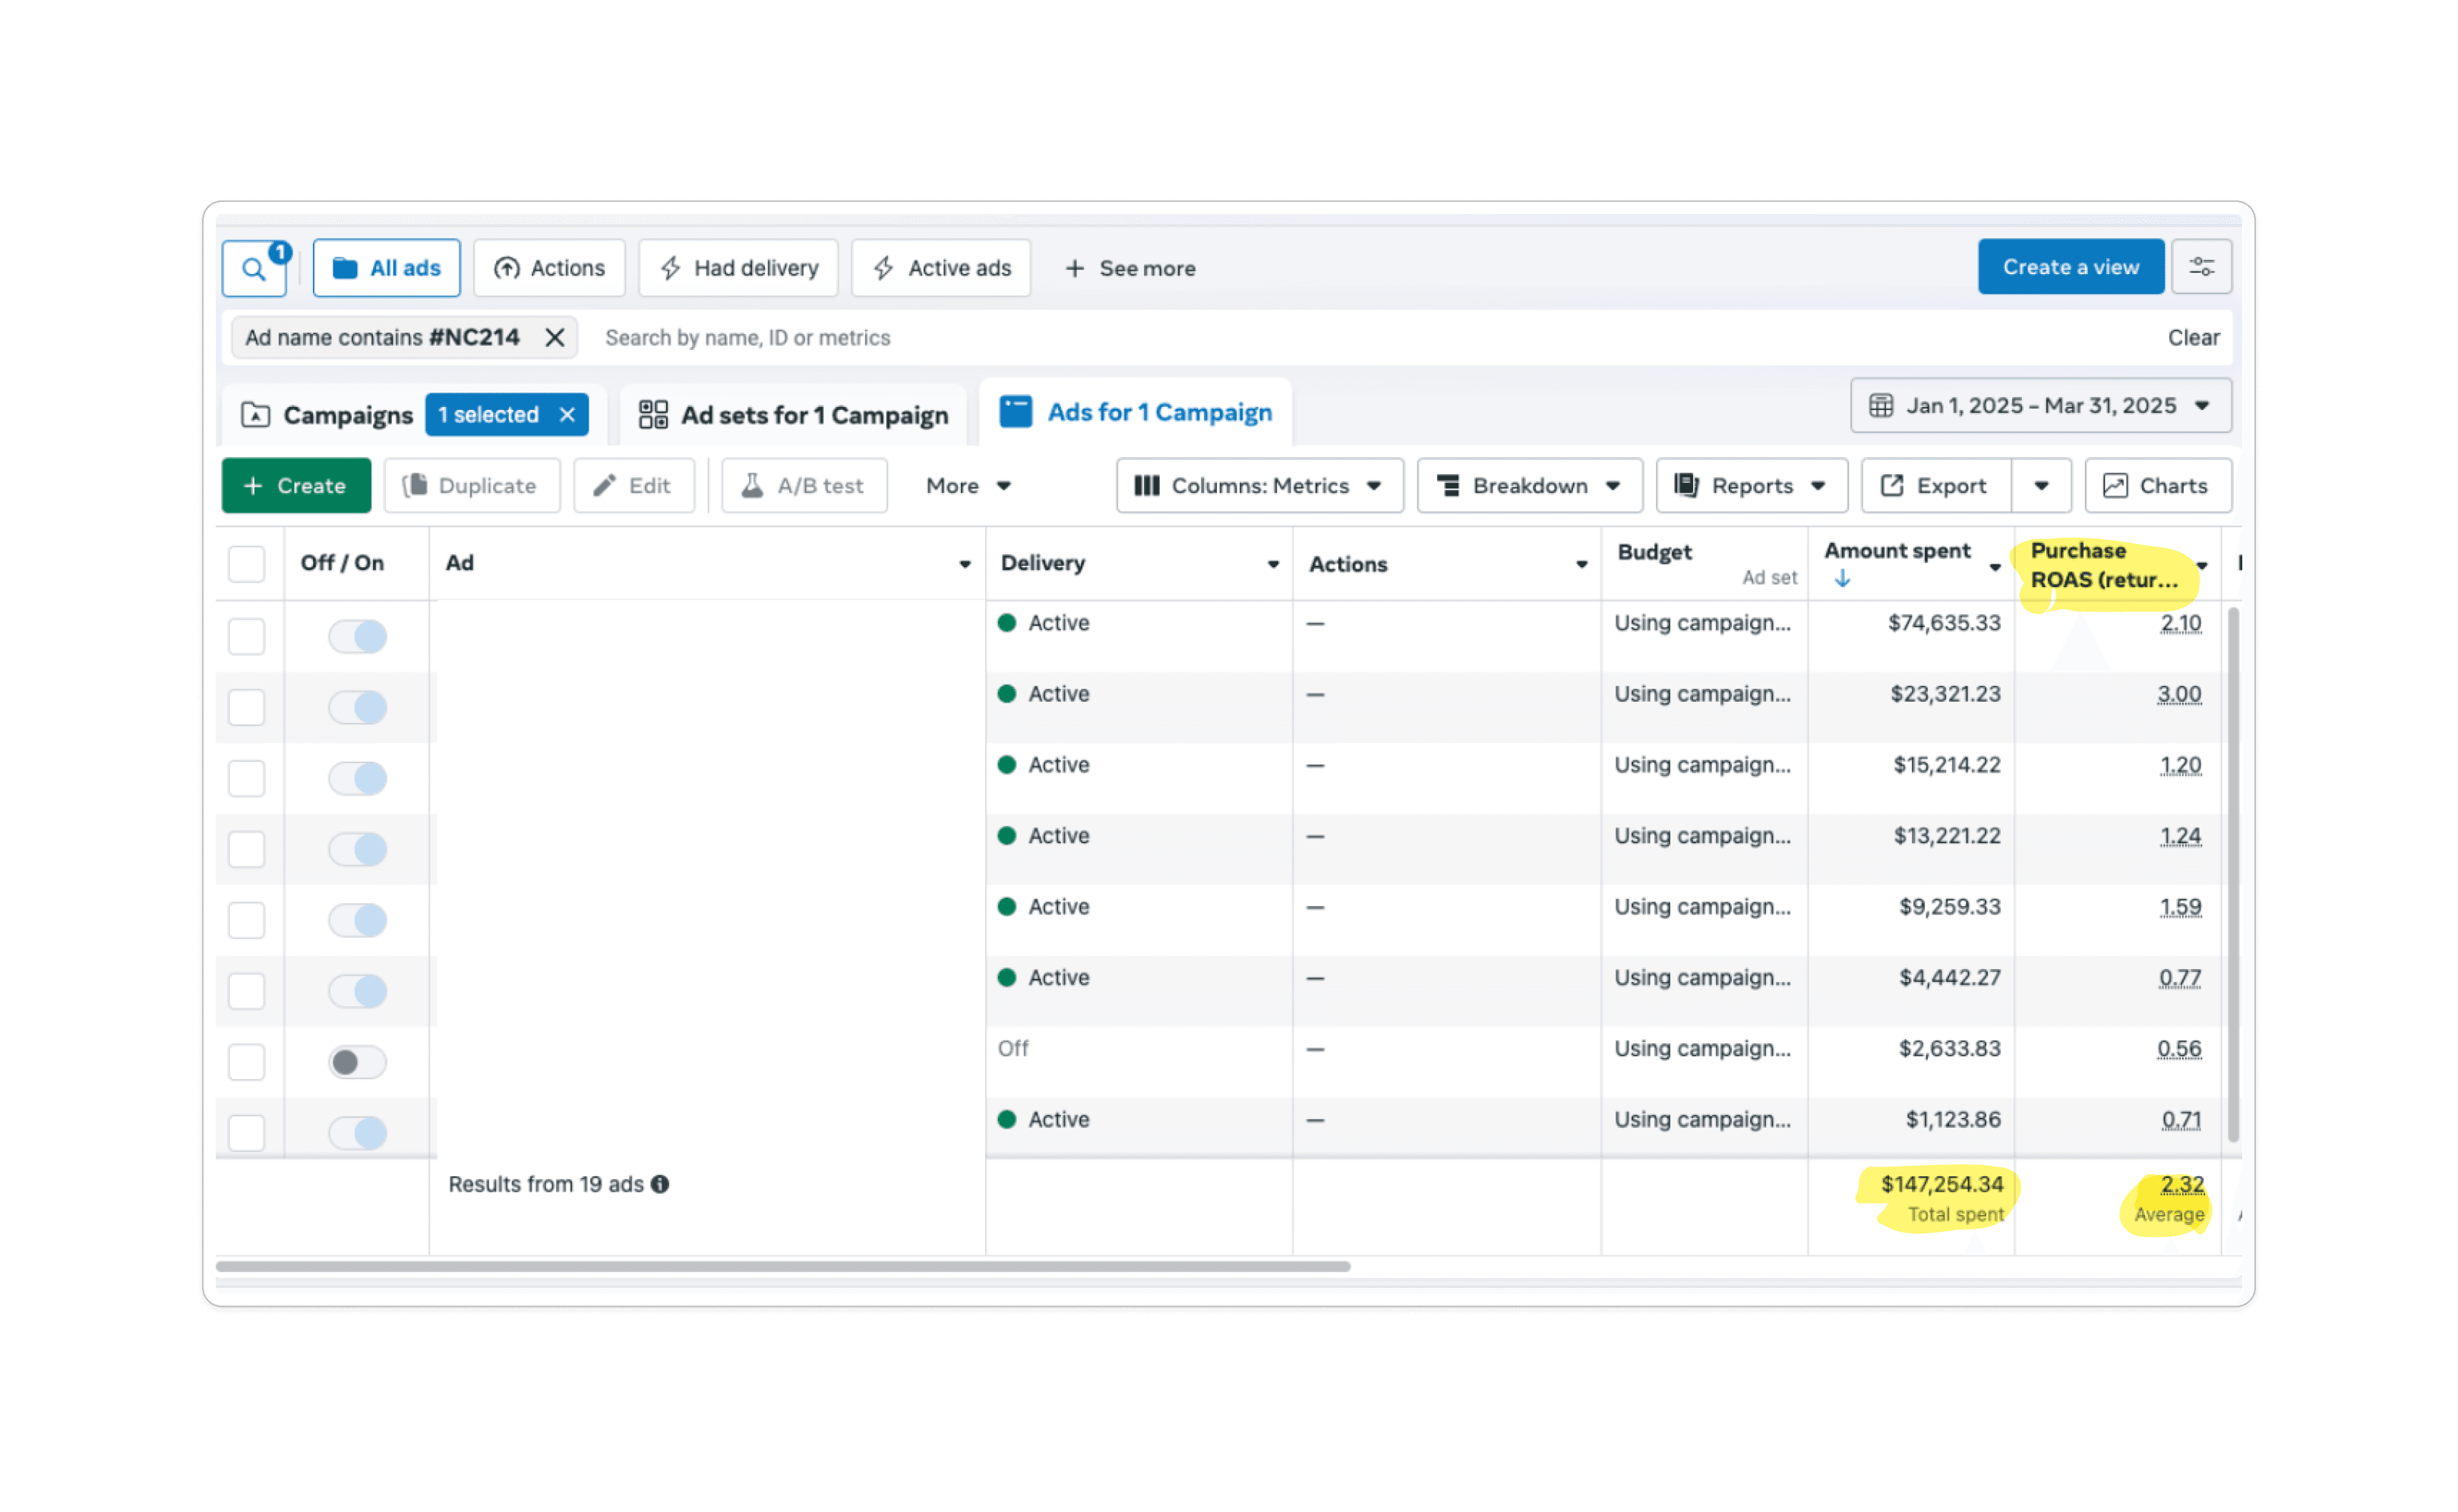This screenshot has width=2458, height=1512.
Task: Open the Actions column header menu arrow
Action: pos(1582,564)
